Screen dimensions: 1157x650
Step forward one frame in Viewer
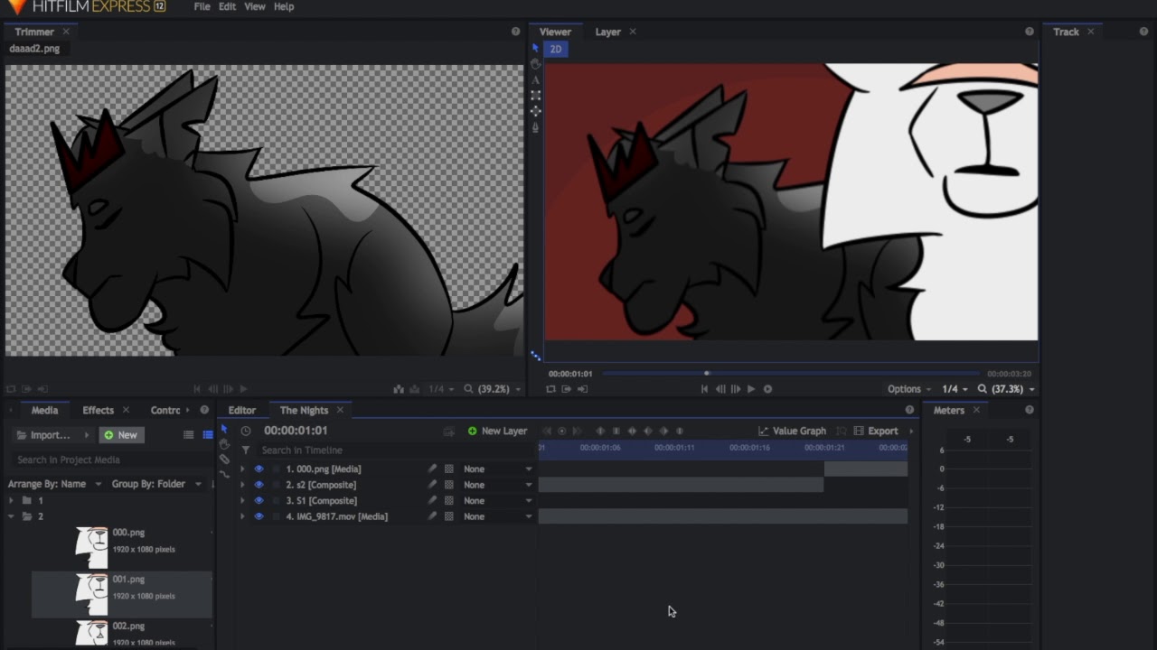735,389
